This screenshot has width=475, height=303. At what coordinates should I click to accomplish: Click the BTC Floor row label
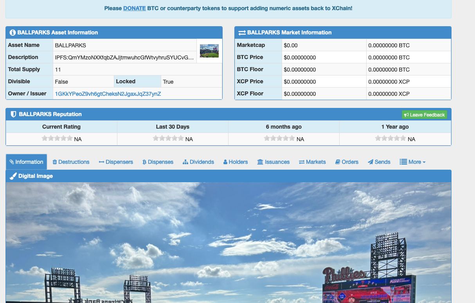[250, 69]
